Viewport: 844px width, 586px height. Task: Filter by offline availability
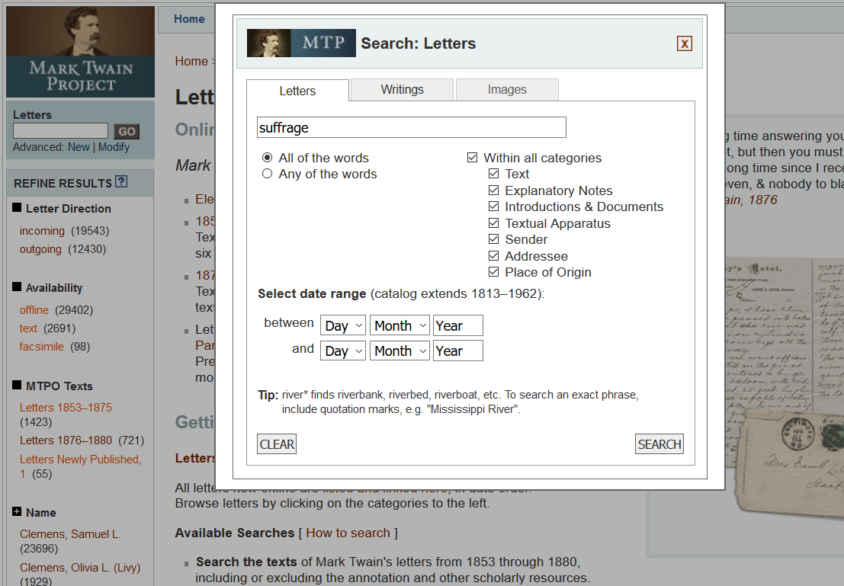(x=34, y=310)
